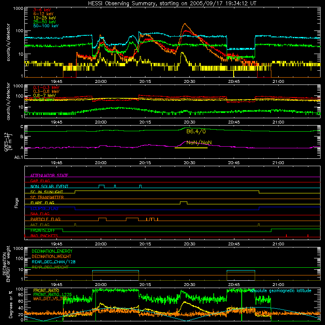Click the DECIMATION_WEIGHT legend label
The image size is (325, 325).
tap(52, 256)
